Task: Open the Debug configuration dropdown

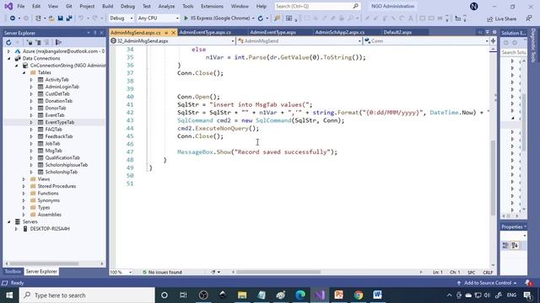Action: 121,19
